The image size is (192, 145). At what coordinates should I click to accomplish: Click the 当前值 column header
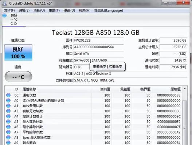(102, 89)
